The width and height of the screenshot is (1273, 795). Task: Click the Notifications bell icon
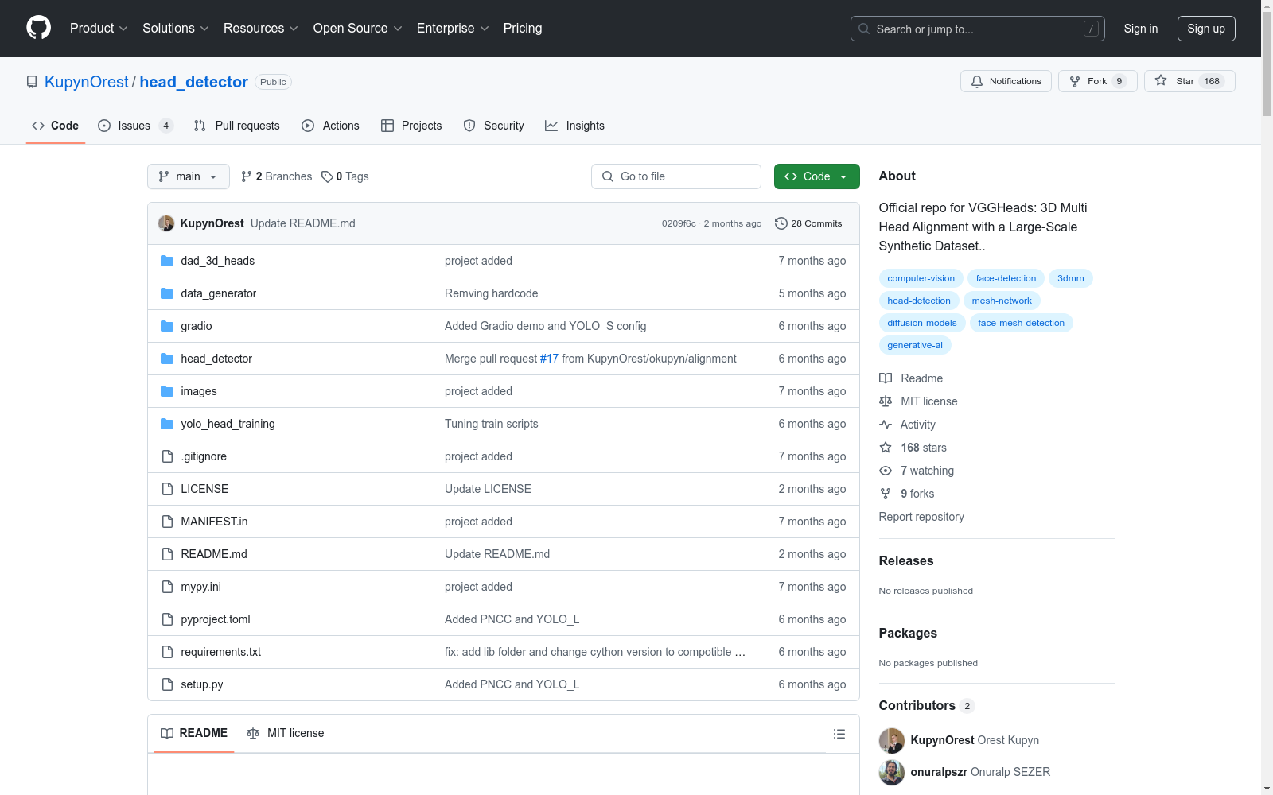(x=977, y=81)
